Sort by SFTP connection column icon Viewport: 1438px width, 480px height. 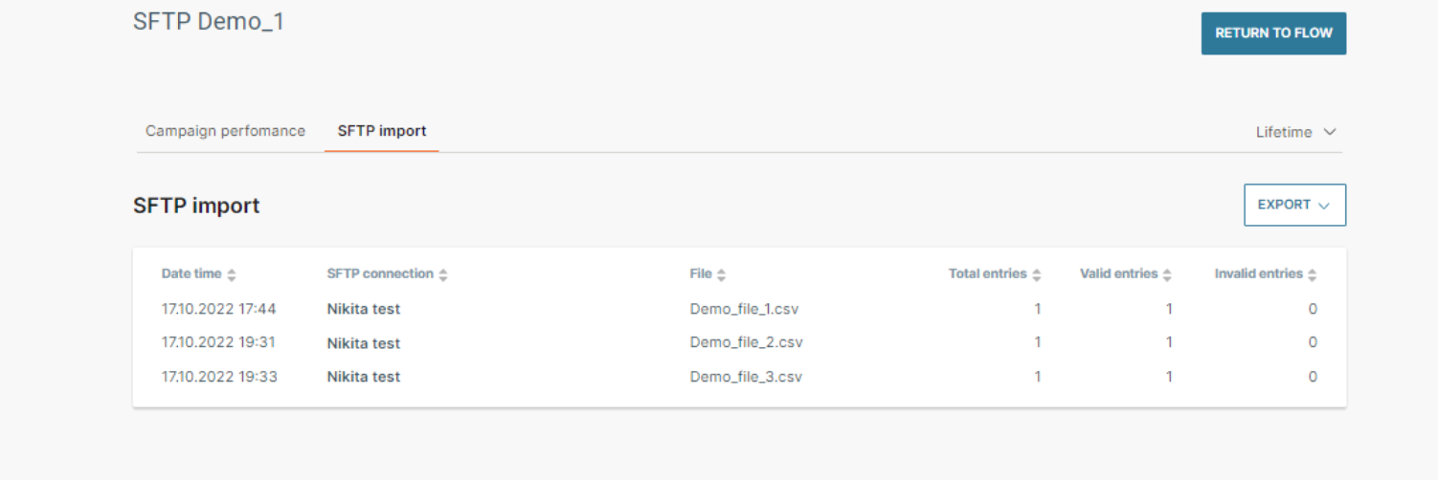pyautogui.click(x=443, y=275)
